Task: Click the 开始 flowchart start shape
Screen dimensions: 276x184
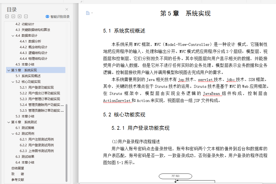Action: click(175, 176)
